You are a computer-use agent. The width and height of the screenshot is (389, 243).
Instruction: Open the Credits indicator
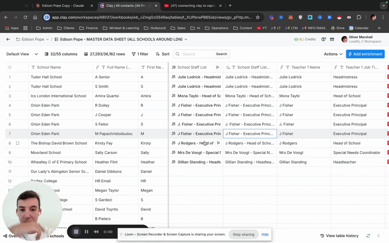pos(305,39)
